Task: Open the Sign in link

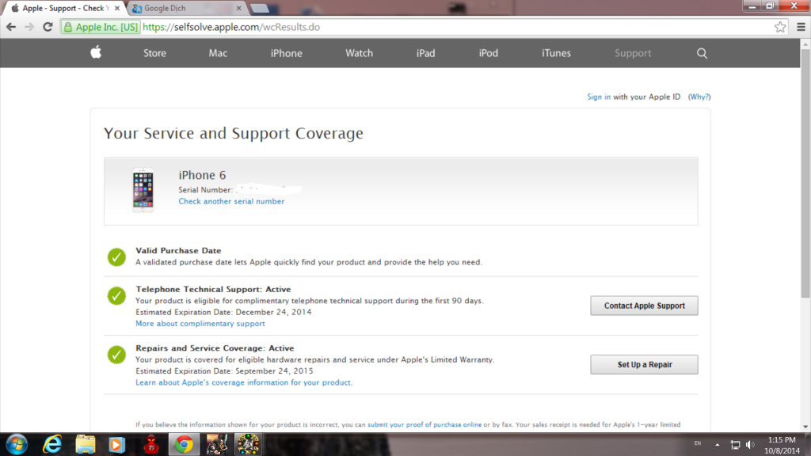Action: click(598, 97)
